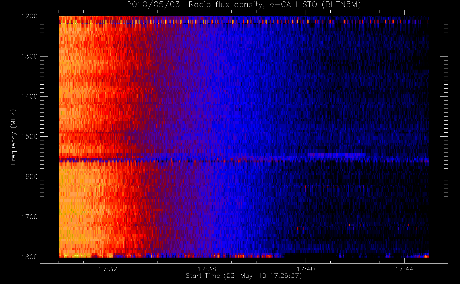This screenshot has width=460, height=284.
Task: Click the 1600 frequency tick label
Action: (30, 177)
